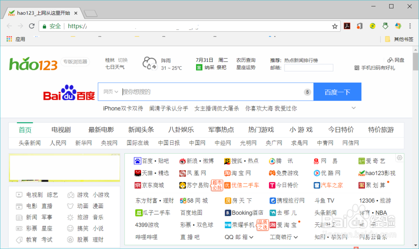Open the 热点新闻排行榜 link
Viewport: 419px width, 249px height.
click(301, 60)
